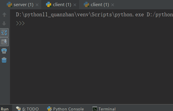Close the middle client (1) tab

[x=75, y=5]
